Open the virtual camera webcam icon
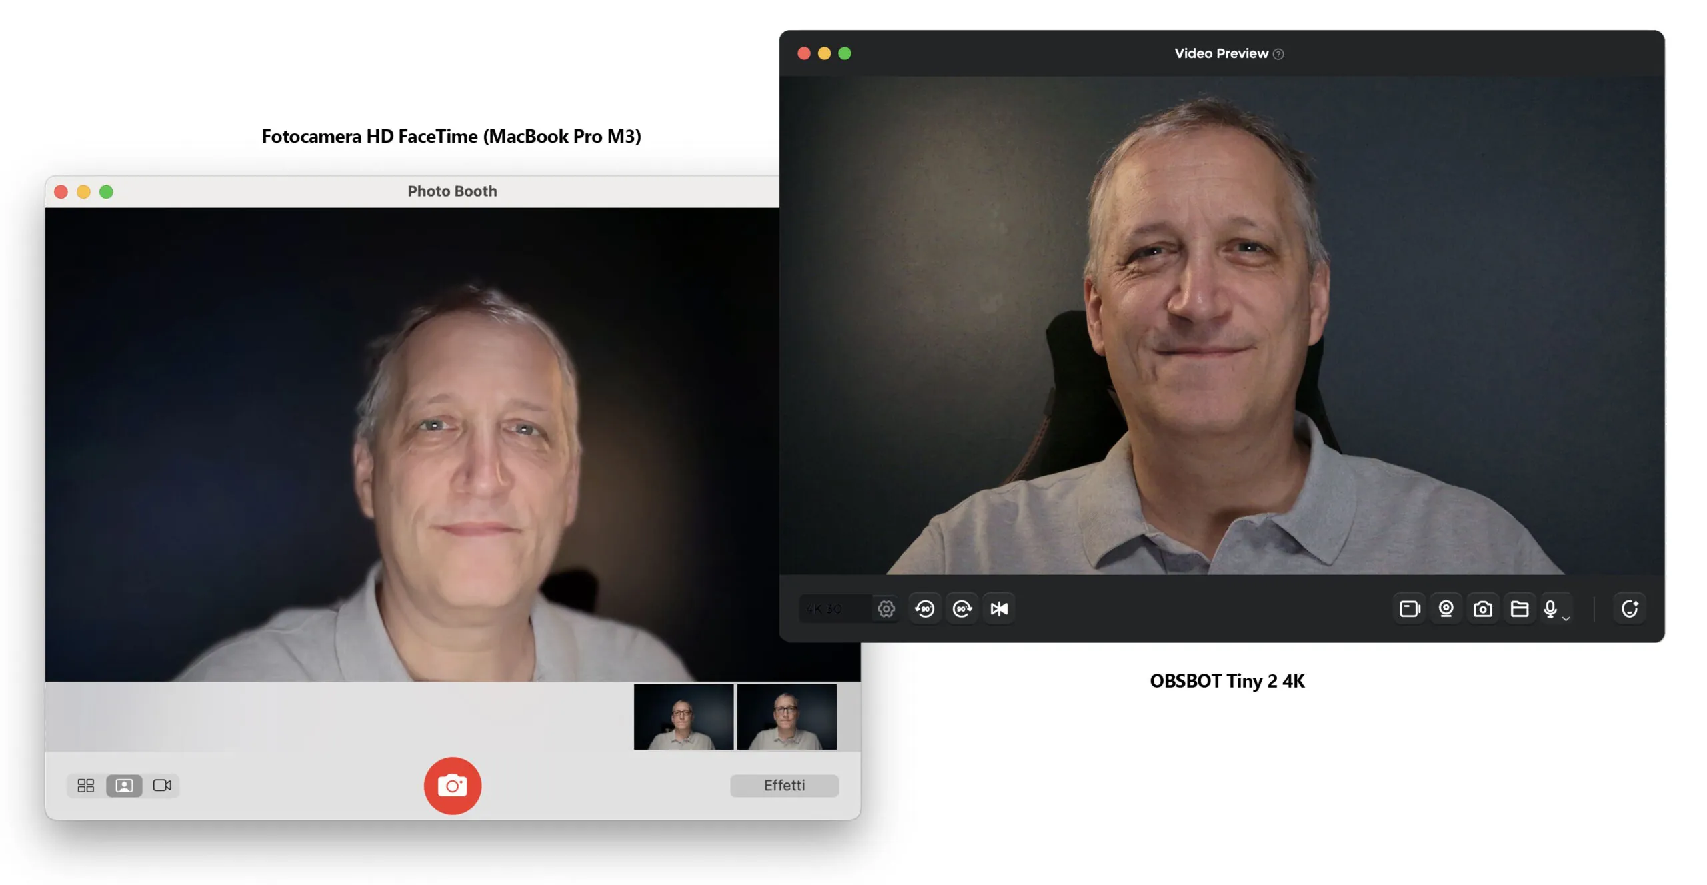The image size is (1707, 885). click(1446, 608)
